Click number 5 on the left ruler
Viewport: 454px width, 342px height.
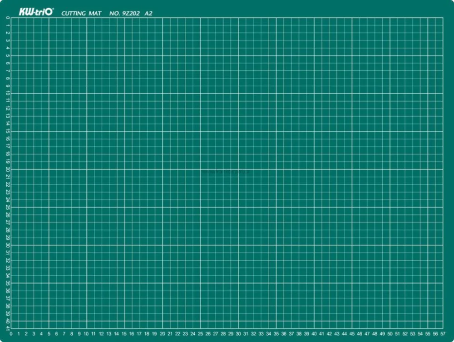tap(8, 55)
